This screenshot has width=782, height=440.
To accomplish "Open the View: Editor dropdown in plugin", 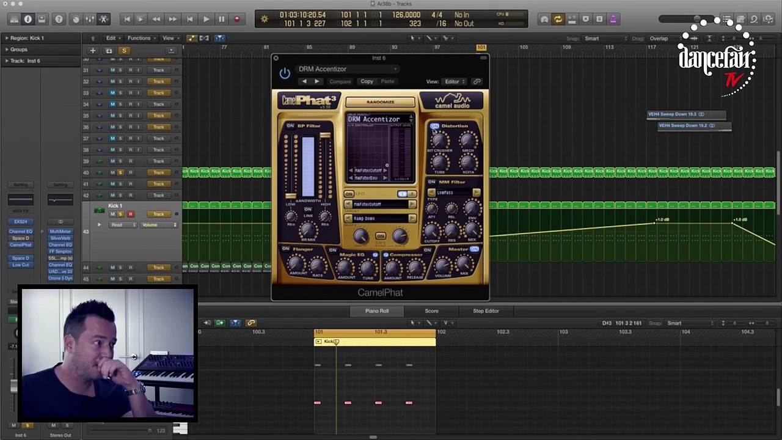I will tap(455, 81).
